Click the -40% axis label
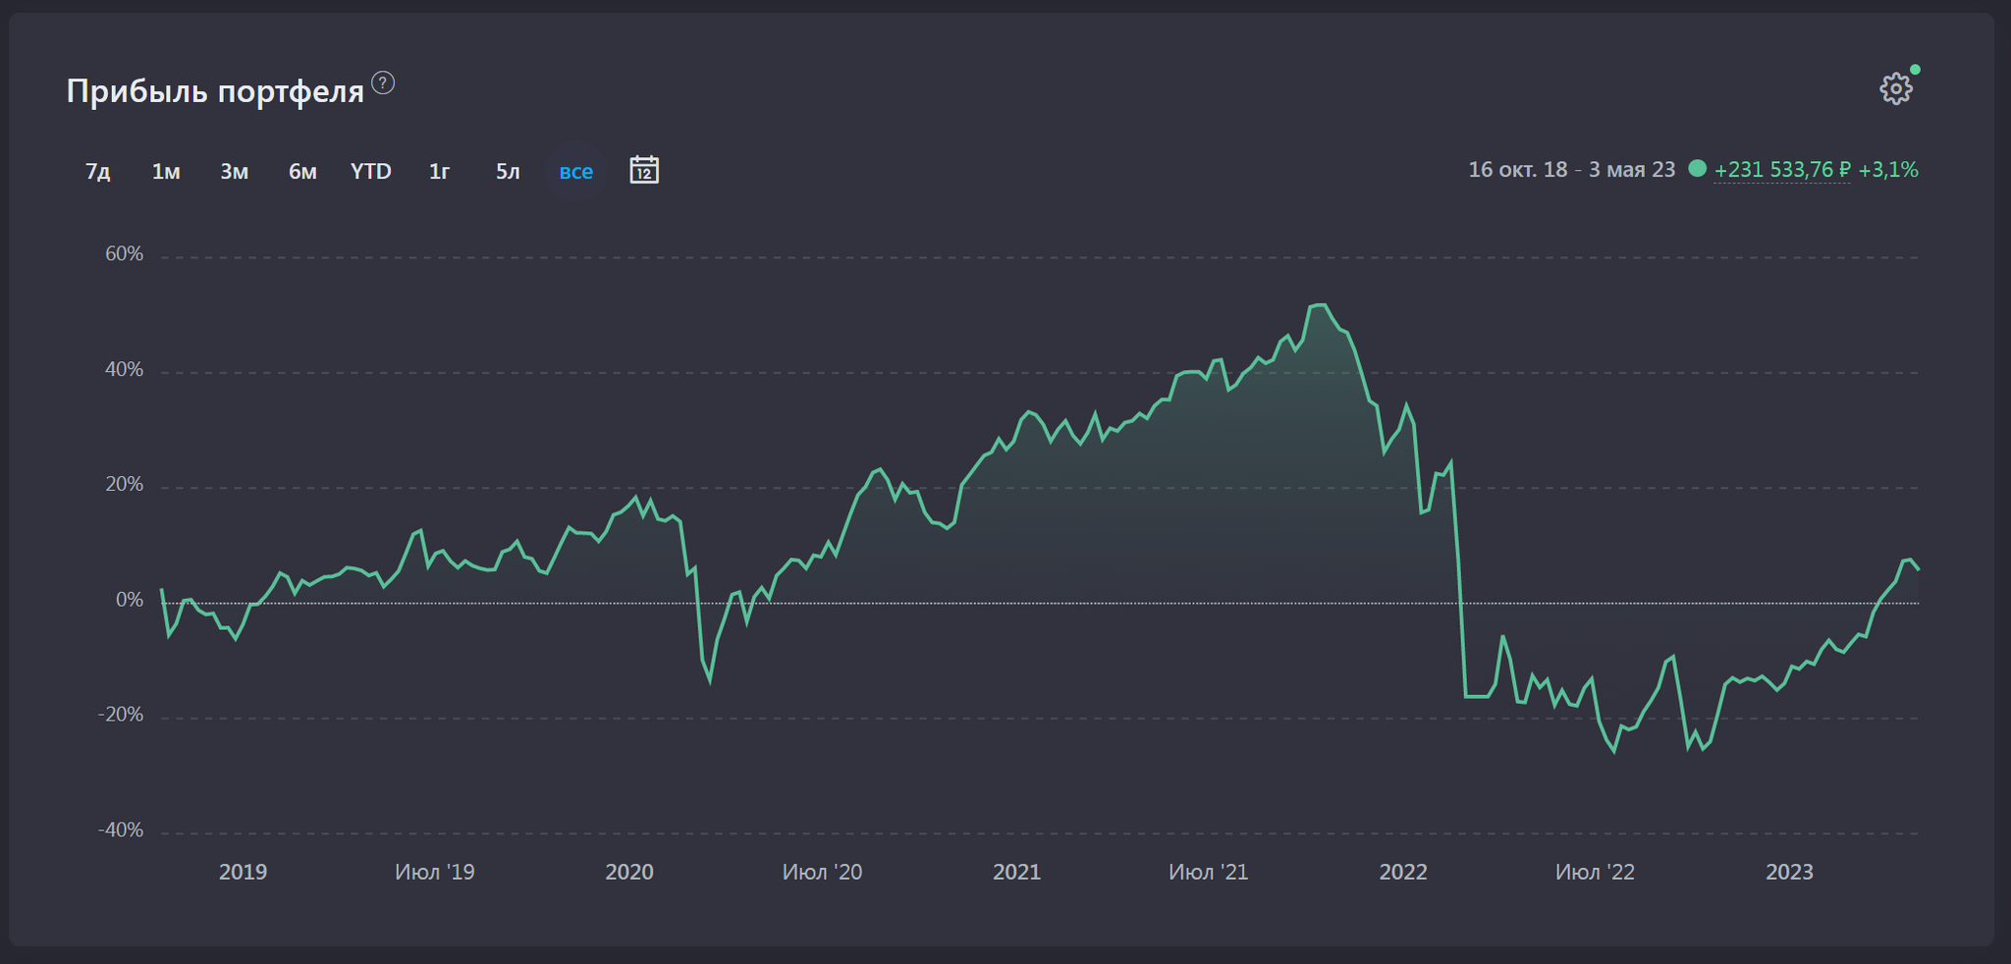The height and width of the screenshot is (964, 2011). 121,830
